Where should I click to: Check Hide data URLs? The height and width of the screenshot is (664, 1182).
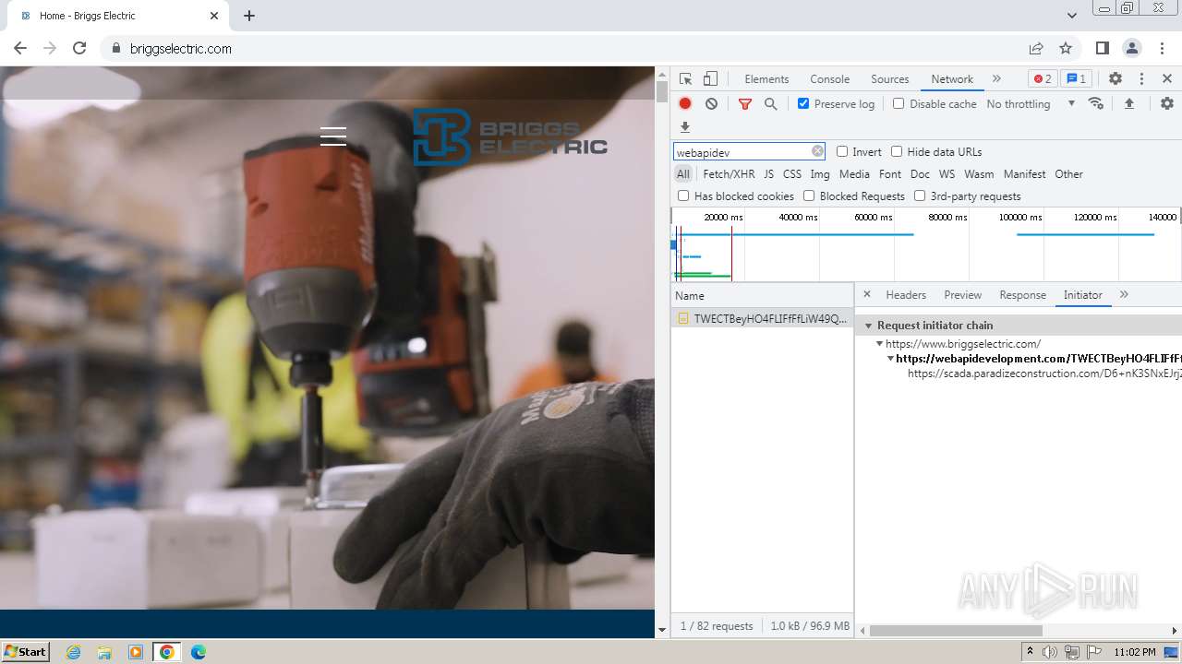(897, 151)
